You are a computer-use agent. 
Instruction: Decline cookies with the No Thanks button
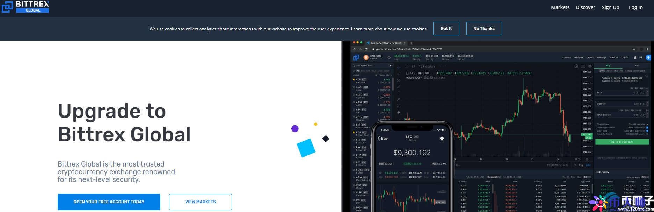tap(484, 29)
